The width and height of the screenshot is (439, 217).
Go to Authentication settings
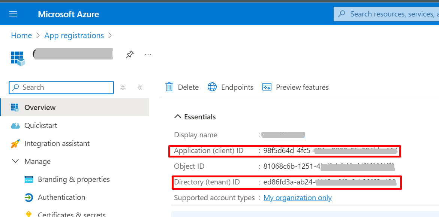(x=61, y=197)
